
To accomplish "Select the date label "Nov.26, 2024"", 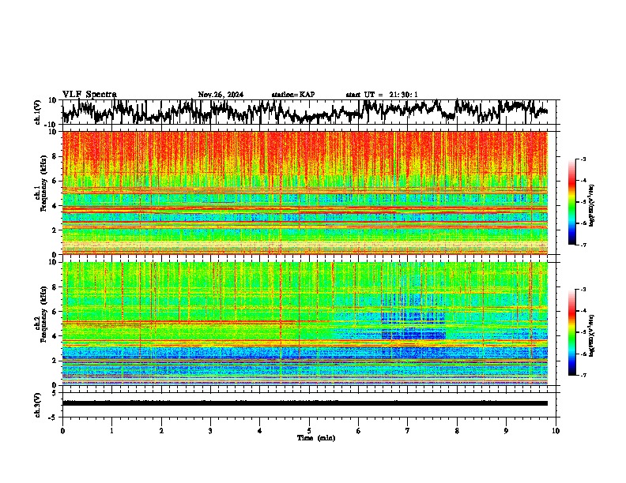I will point(221,95).
